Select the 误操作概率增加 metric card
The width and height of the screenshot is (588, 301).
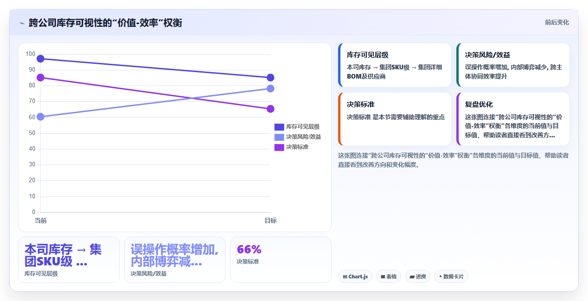(175, 260)
